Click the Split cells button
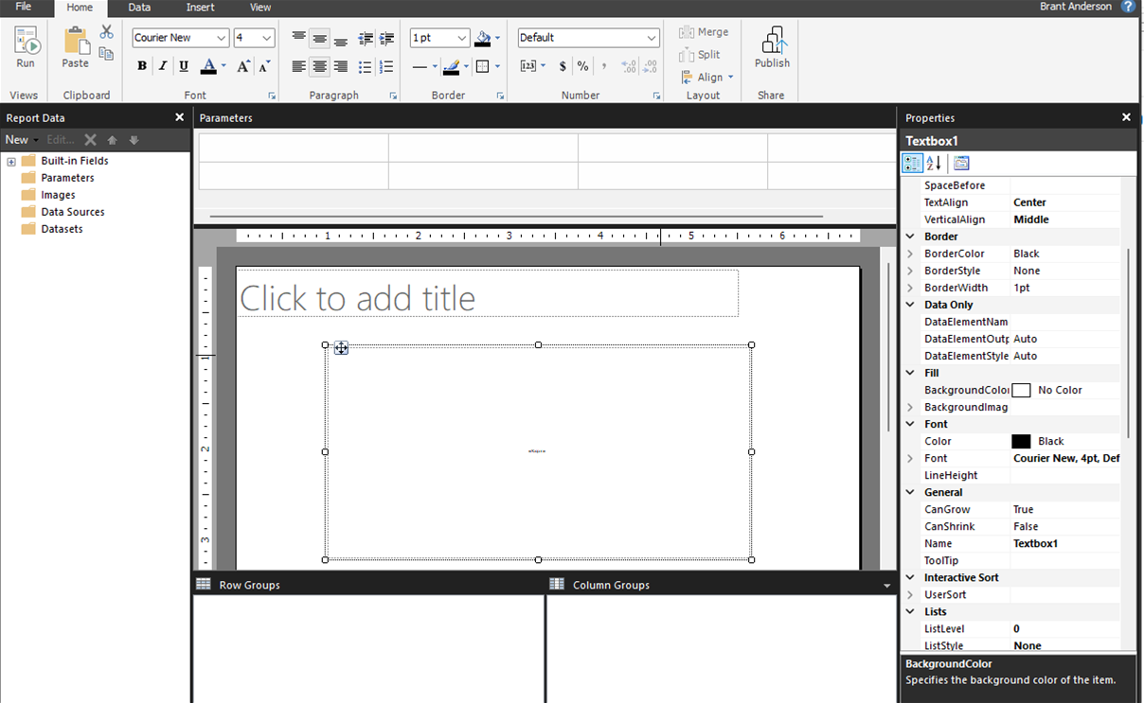Viewport: 1144px width, 703px height. [x=701, y=55]
